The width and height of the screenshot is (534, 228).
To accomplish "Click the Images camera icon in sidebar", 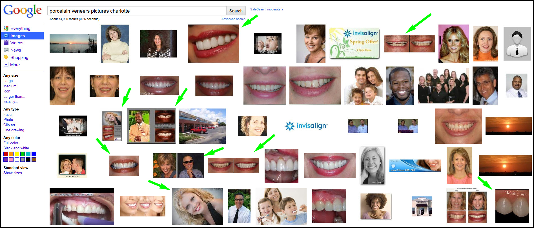I will [6, 36].
